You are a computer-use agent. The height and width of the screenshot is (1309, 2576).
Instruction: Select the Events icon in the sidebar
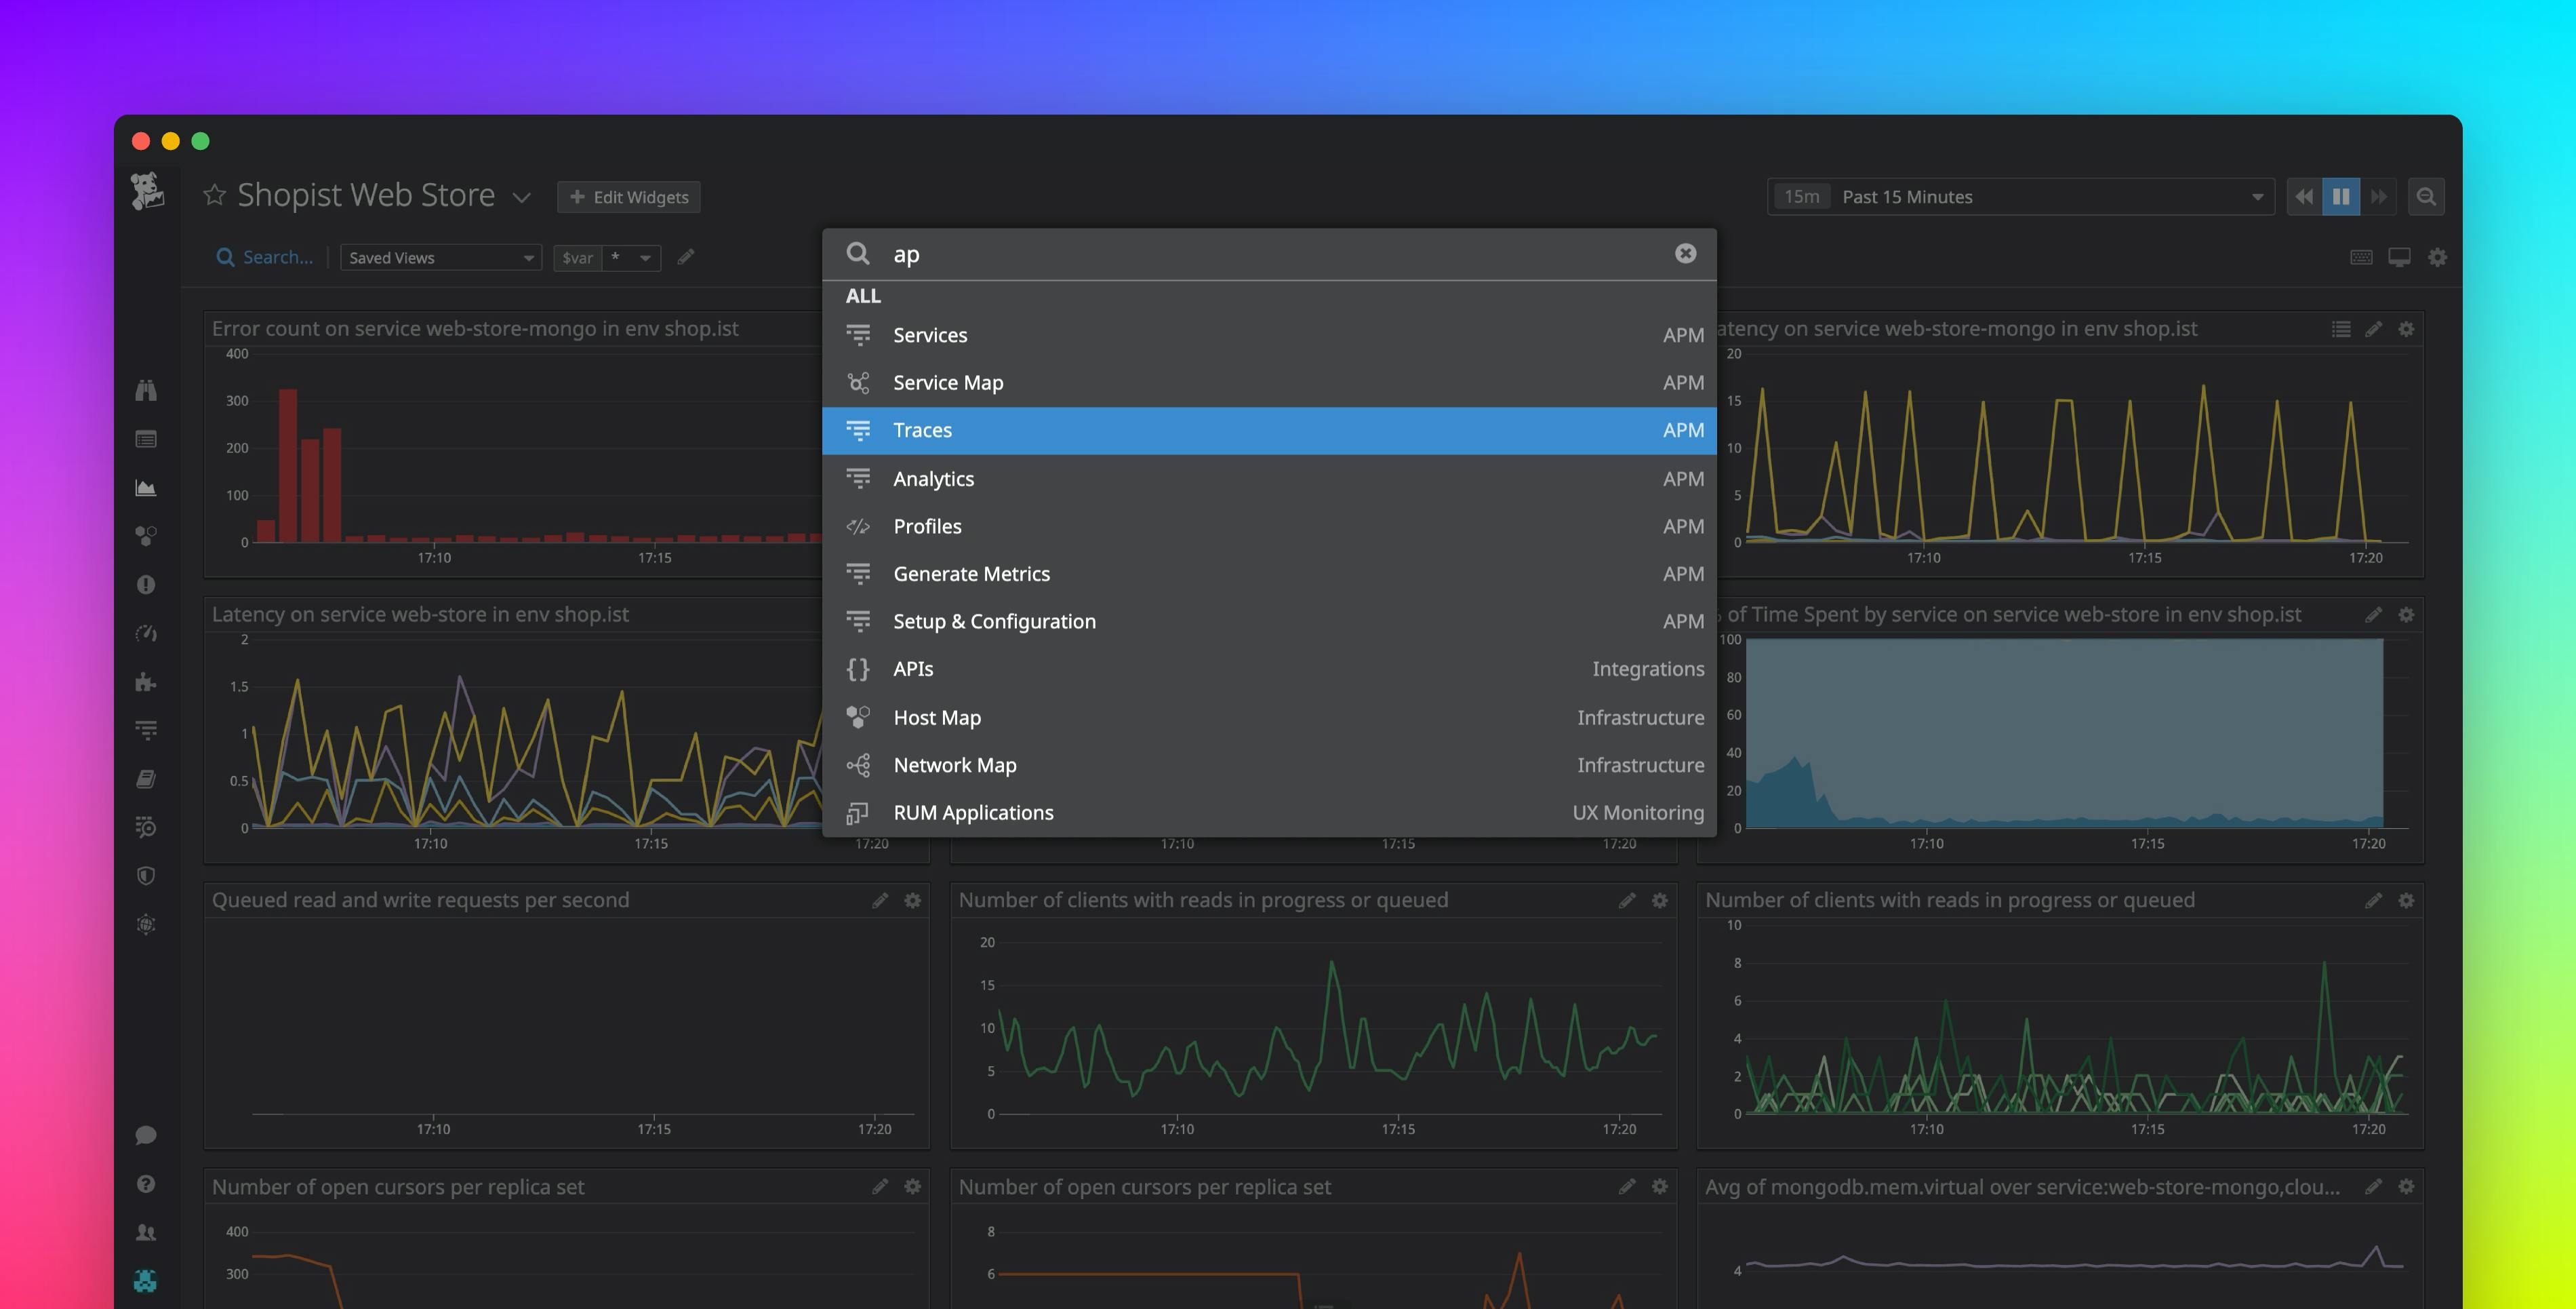pos(146,438)
